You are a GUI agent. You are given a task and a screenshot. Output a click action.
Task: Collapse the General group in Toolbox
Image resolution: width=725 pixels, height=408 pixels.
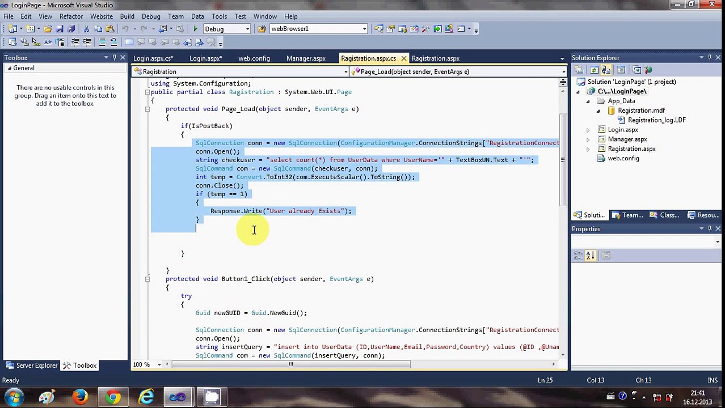point(9,68)
